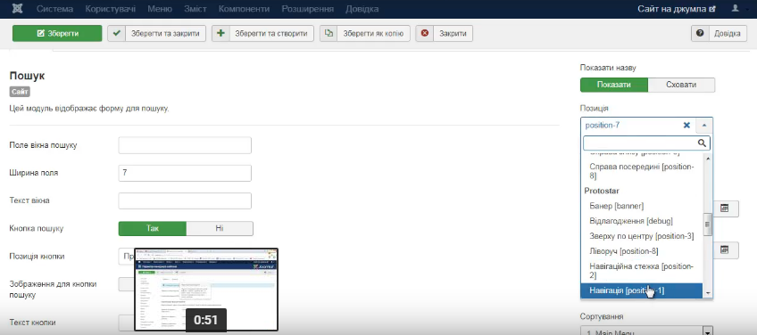
Task: Select Справа посередині [position-8] option
Action: 642,171
